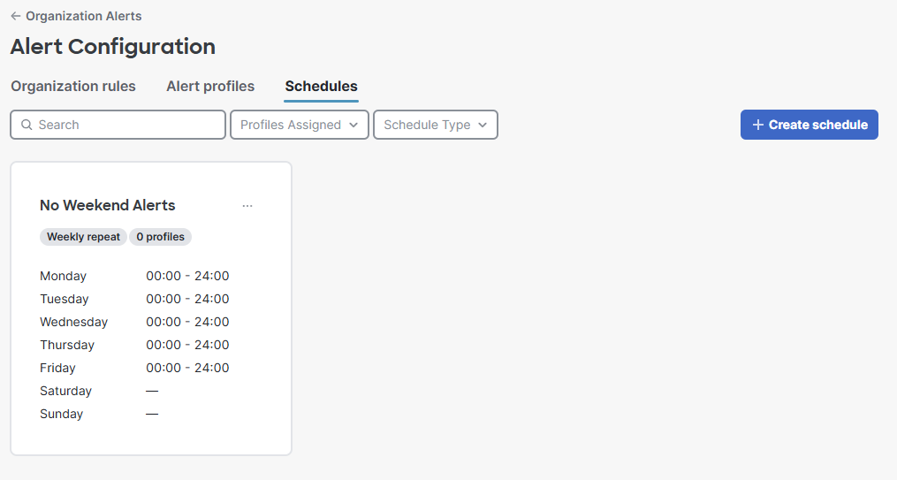This screenshot has height=480, width=897.
Task: Open the Alert profiles tab
Action: (x=210, y=87)
